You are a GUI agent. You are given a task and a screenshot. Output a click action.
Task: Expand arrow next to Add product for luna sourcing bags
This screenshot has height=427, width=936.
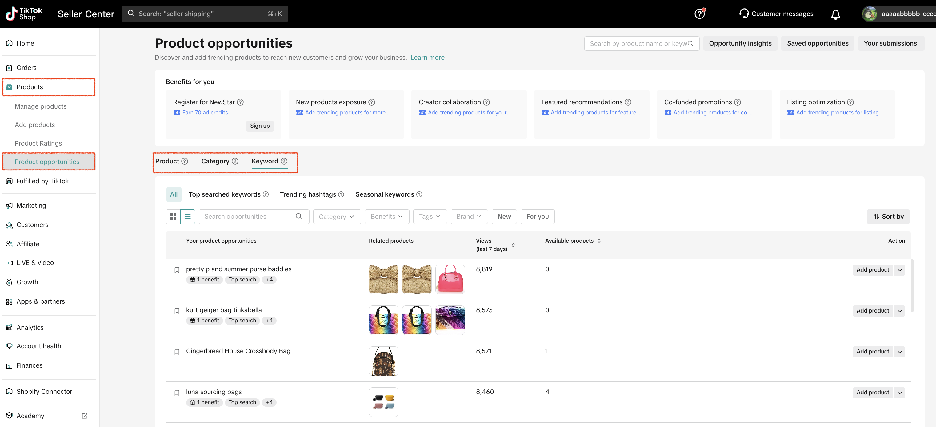pos(899,393)
